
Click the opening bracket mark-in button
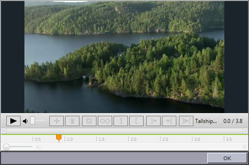click(x=136, y=121)
